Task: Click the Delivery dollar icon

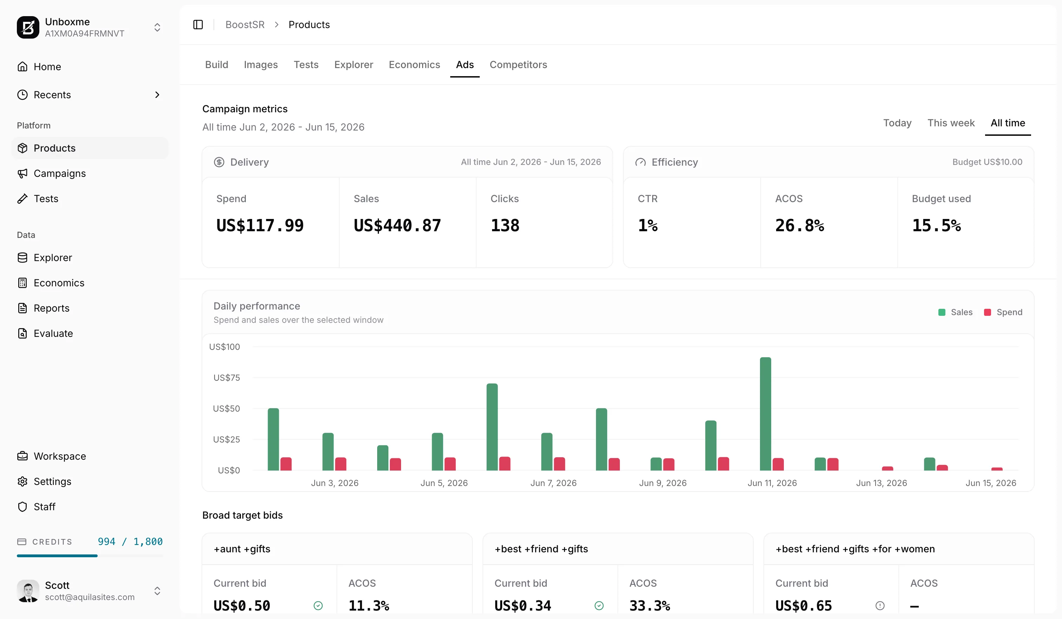Action: (x=219, y=162)
